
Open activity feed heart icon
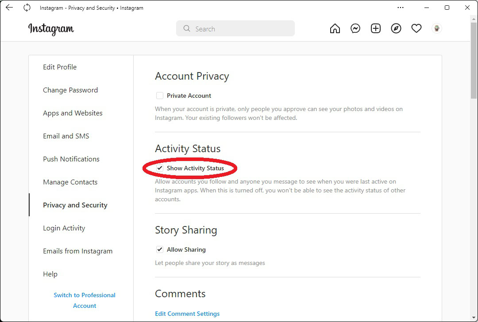(x=416, y=29)
